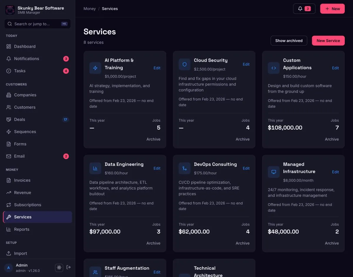Navigate to Deals page
Screen dimensions: 353x277
point(37,120)
